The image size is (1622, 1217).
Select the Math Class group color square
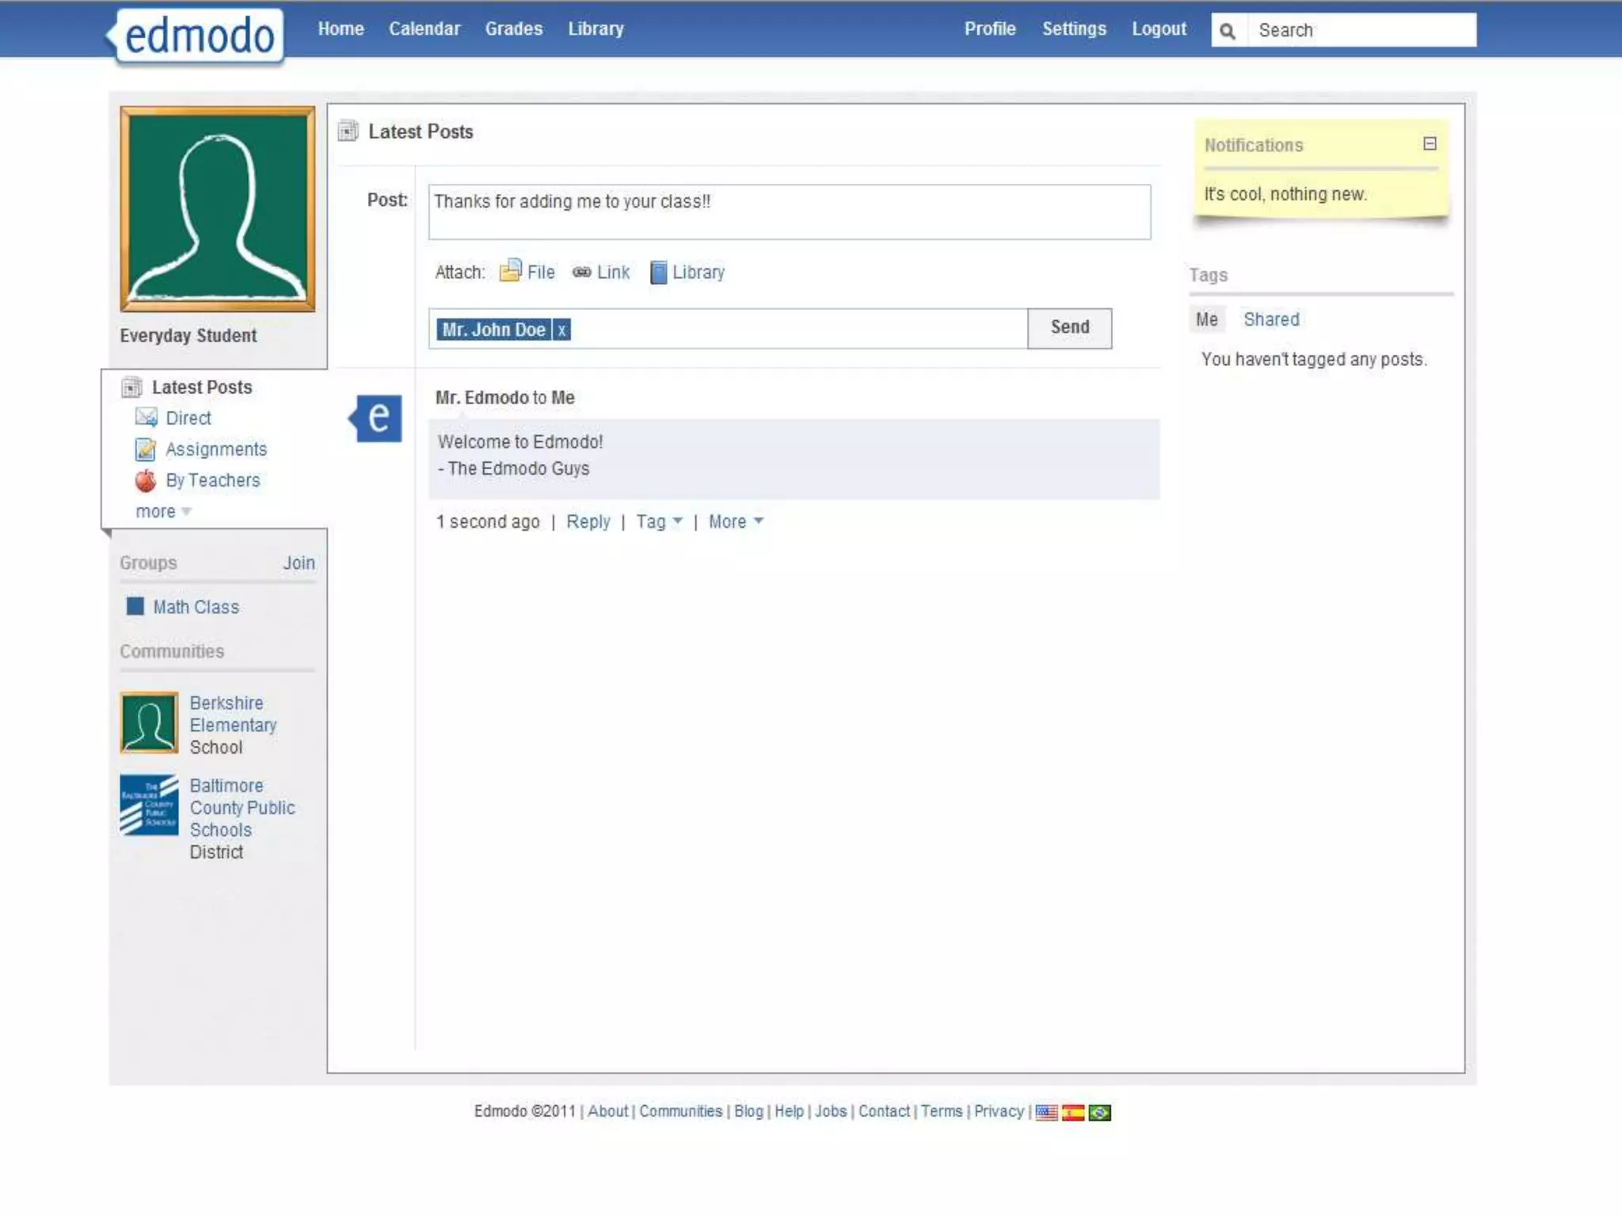(x=135, y=607)
